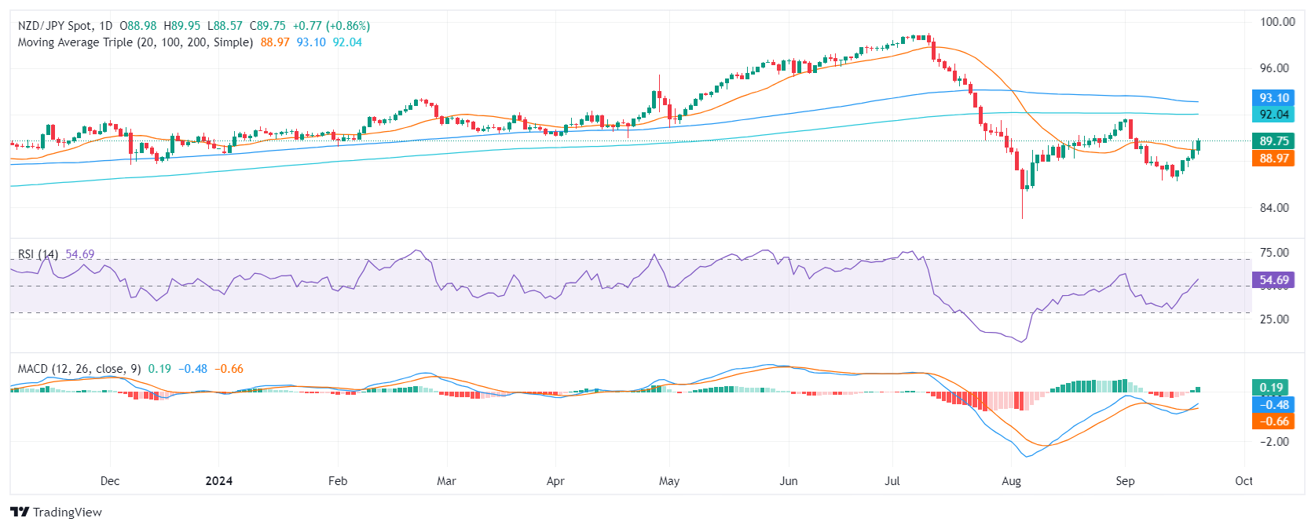
Task: Click the Aug label on time axis
Action: tap(1011, 481)
